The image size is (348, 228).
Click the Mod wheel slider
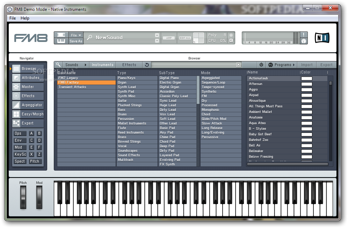[39, 198]
